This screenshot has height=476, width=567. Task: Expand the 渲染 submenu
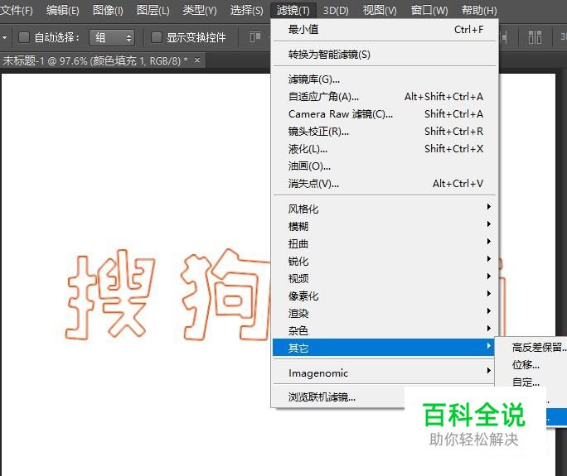385,313
